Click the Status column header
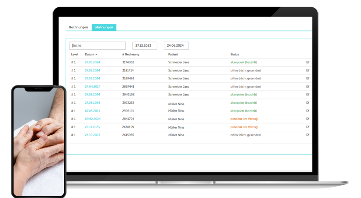 click(235, 55)
